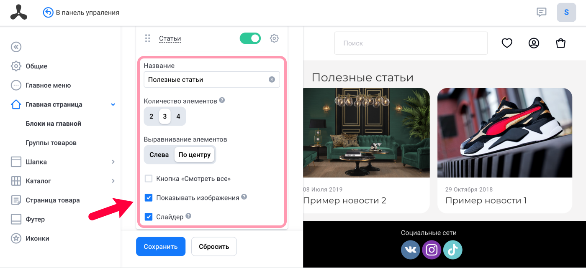
Task: Click the sneaker article thumbnail
Action: pyautogui.click(x=505, y=133)
